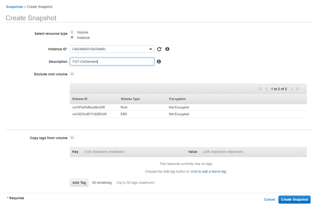Select the Volume resource type
The height and width of the screenshot is (213, 328).
coord(72,32)
